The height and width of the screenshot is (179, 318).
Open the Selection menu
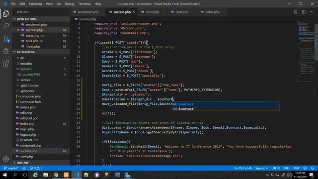pos(35,4)
